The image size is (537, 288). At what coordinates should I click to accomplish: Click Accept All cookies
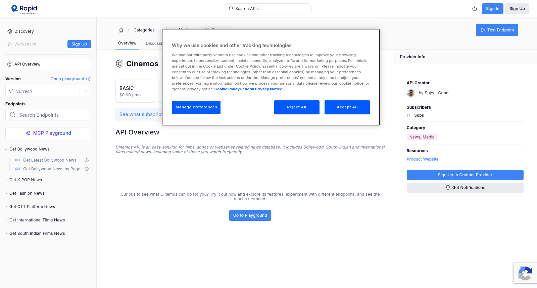point(347,107)
